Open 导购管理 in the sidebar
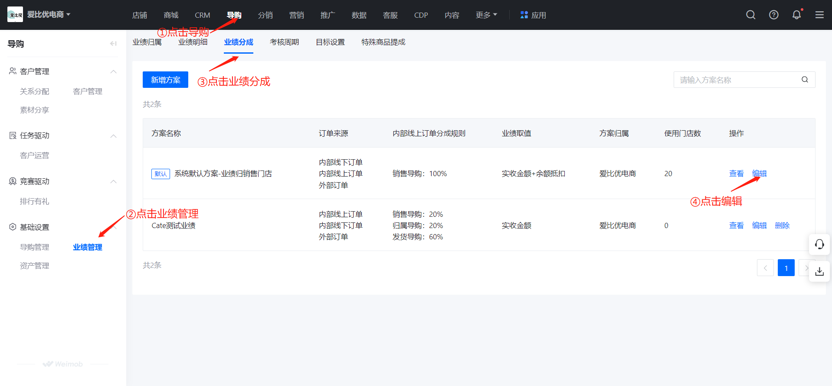Screen dimensions: 832x386 coord(34,247)
